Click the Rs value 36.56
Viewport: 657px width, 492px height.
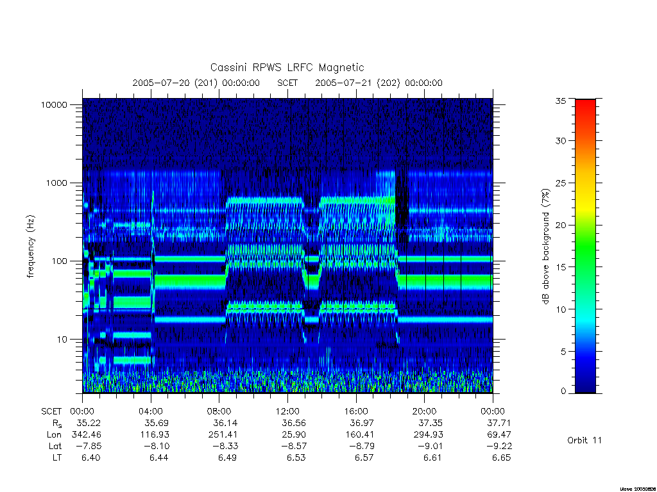pos(294,423)
